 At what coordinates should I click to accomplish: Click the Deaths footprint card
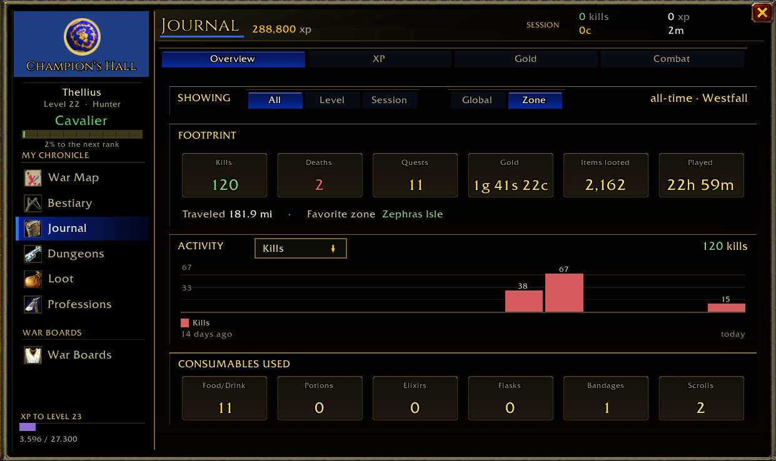pos(320,176)
